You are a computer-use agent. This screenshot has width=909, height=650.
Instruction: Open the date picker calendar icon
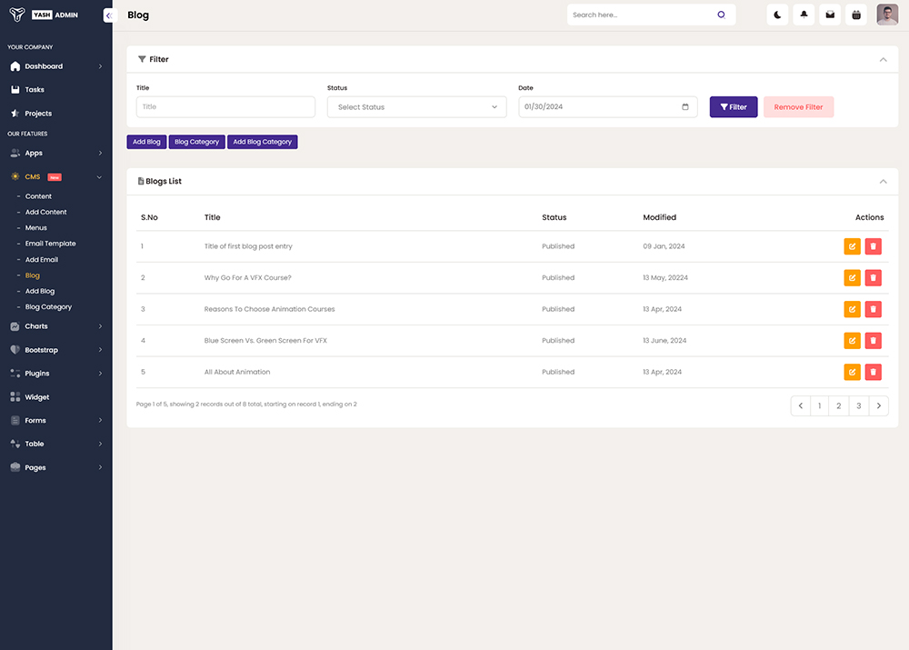[x=685, y=106]
